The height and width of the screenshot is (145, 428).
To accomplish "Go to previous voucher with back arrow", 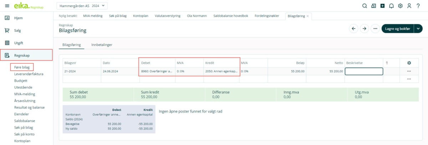I will [x=353, y=29].
